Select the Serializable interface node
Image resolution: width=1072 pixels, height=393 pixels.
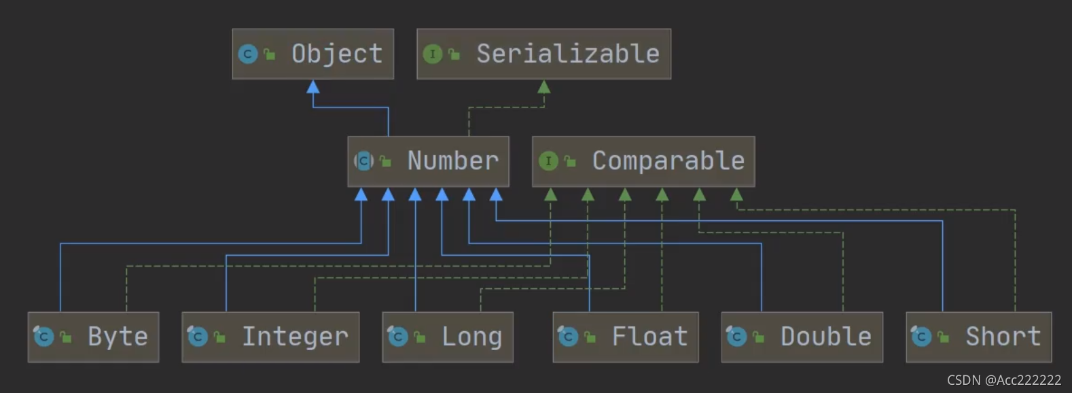pyautogui.click(x=543, y=54)
